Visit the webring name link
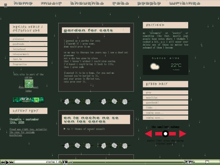The height and width of the screenshot is (165, 220). (x=29, y=77)
